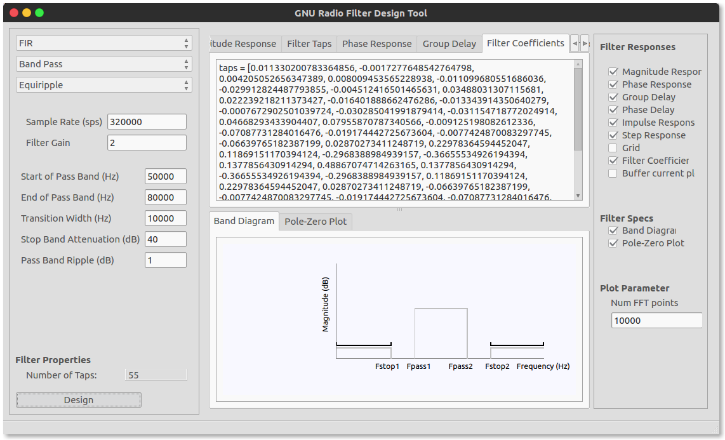Uncheck the Magnitude Response checkbox
The width and height of the screenshot is (725, 440).
tap(613, 72)
